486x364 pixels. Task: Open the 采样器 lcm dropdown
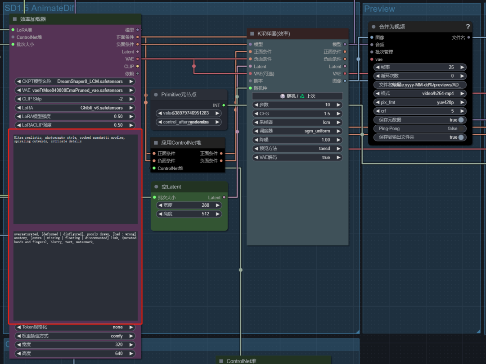[297, 123]
